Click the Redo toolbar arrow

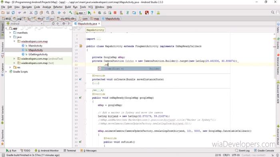(x=25, y=13)
